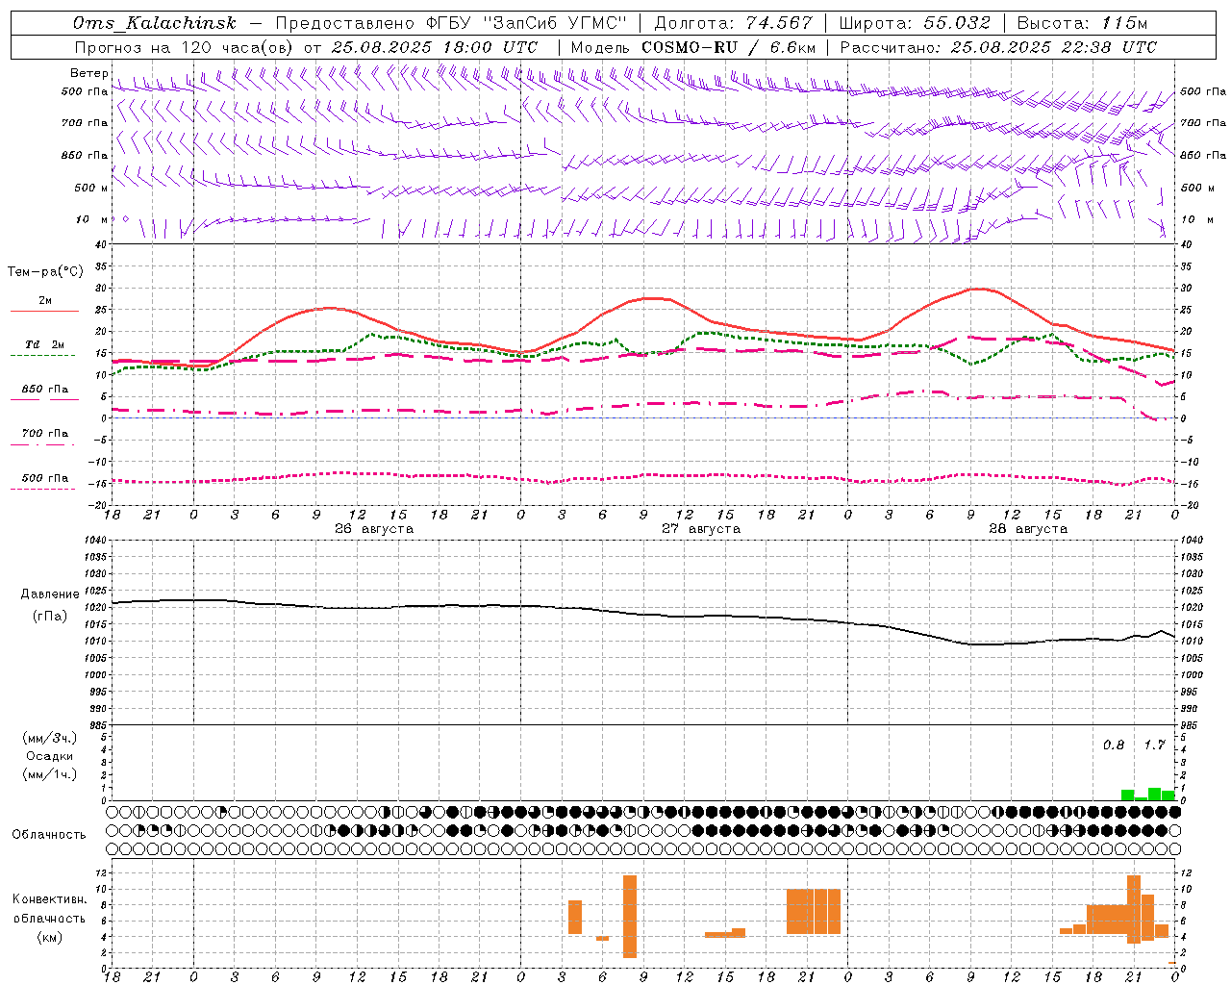Viewport: 1231px width, 985px height.
Task: Click the '27 августа' date label
Action: pyautogui.click(x=701, y=529)
